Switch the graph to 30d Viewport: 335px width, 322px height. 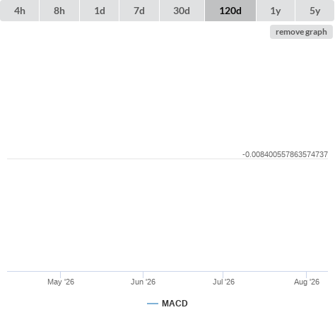click(x=182, y=11)
